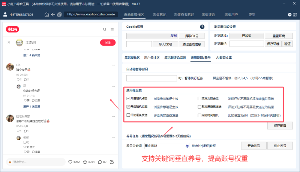Click the round minus icon at top right

point(289,15)
